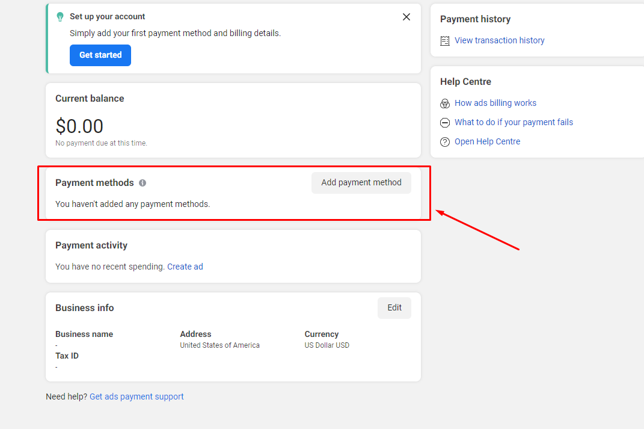Image resolution: width=644 pixels, height=429 pixels.
Task: Click the question mark Help Centre icon
Action: click(x=445, y=142)
